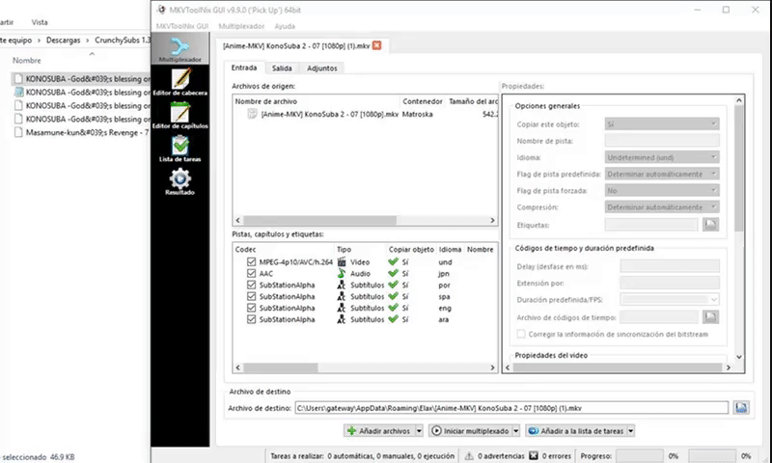Open the Multiplexador tool in sidebar
Image resolution: width=772 pixels, height=463 pixels.
pos(179,48)
